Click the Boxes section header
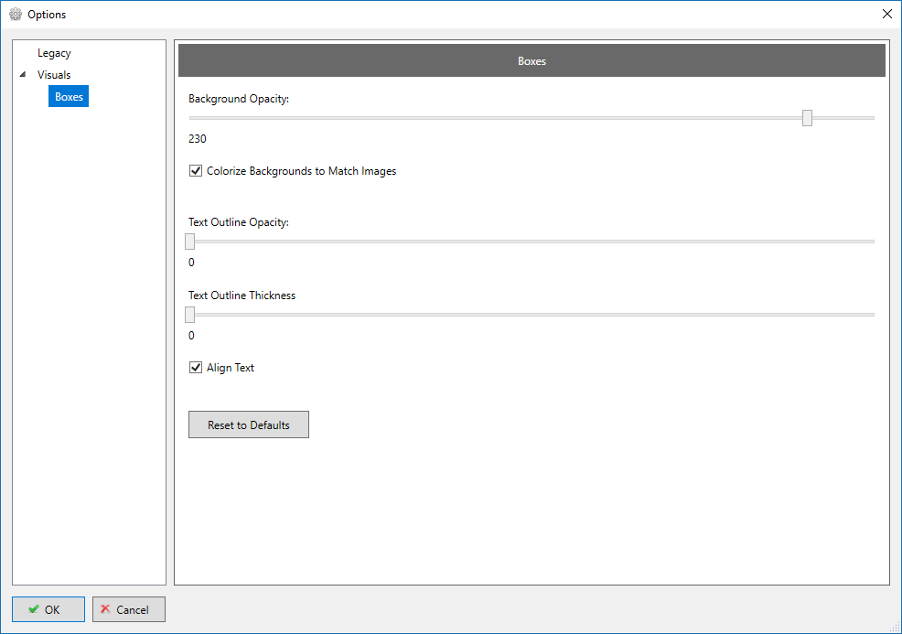The height and width of the screenshot is (634, 902). pyautogui.click(x=532, y=61)
